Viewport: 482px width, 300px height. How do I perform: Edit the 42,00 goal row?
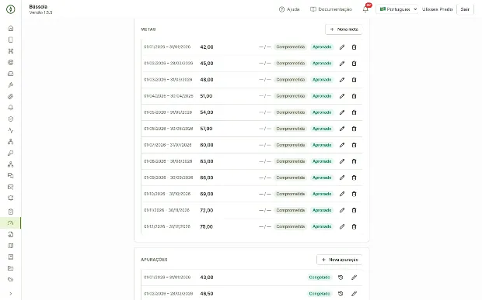click(x=342, y=47)
